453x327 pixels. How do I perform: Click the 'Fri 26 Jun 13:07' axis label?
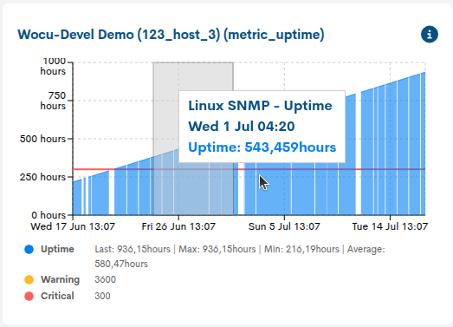[x=178, y=226]
